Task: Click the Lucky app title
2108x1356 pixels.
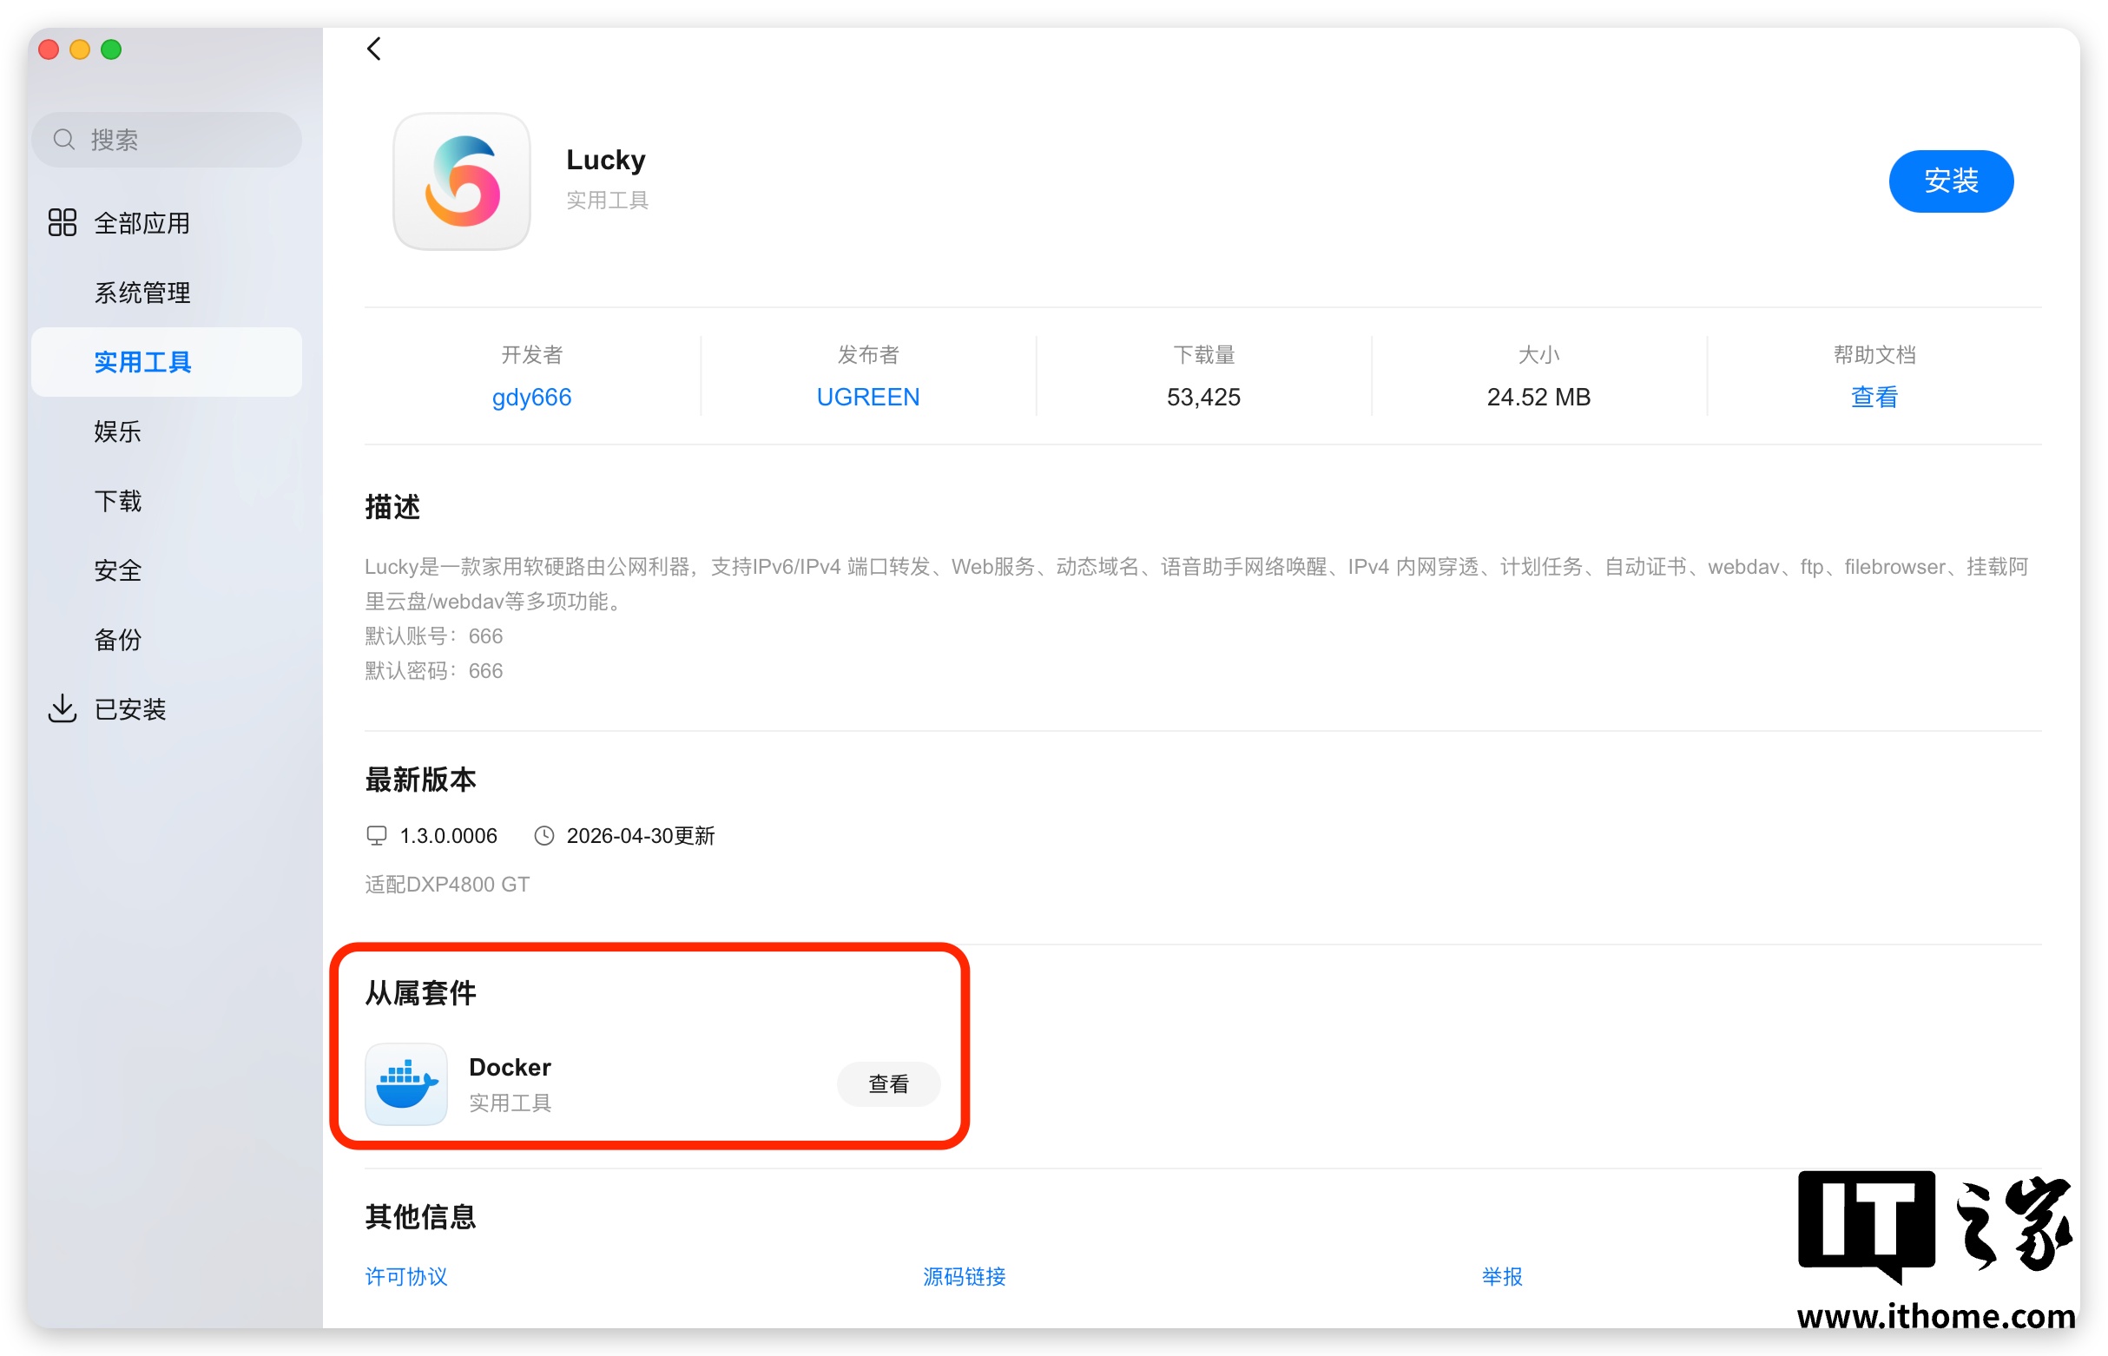Action: (x=606, y=160)
